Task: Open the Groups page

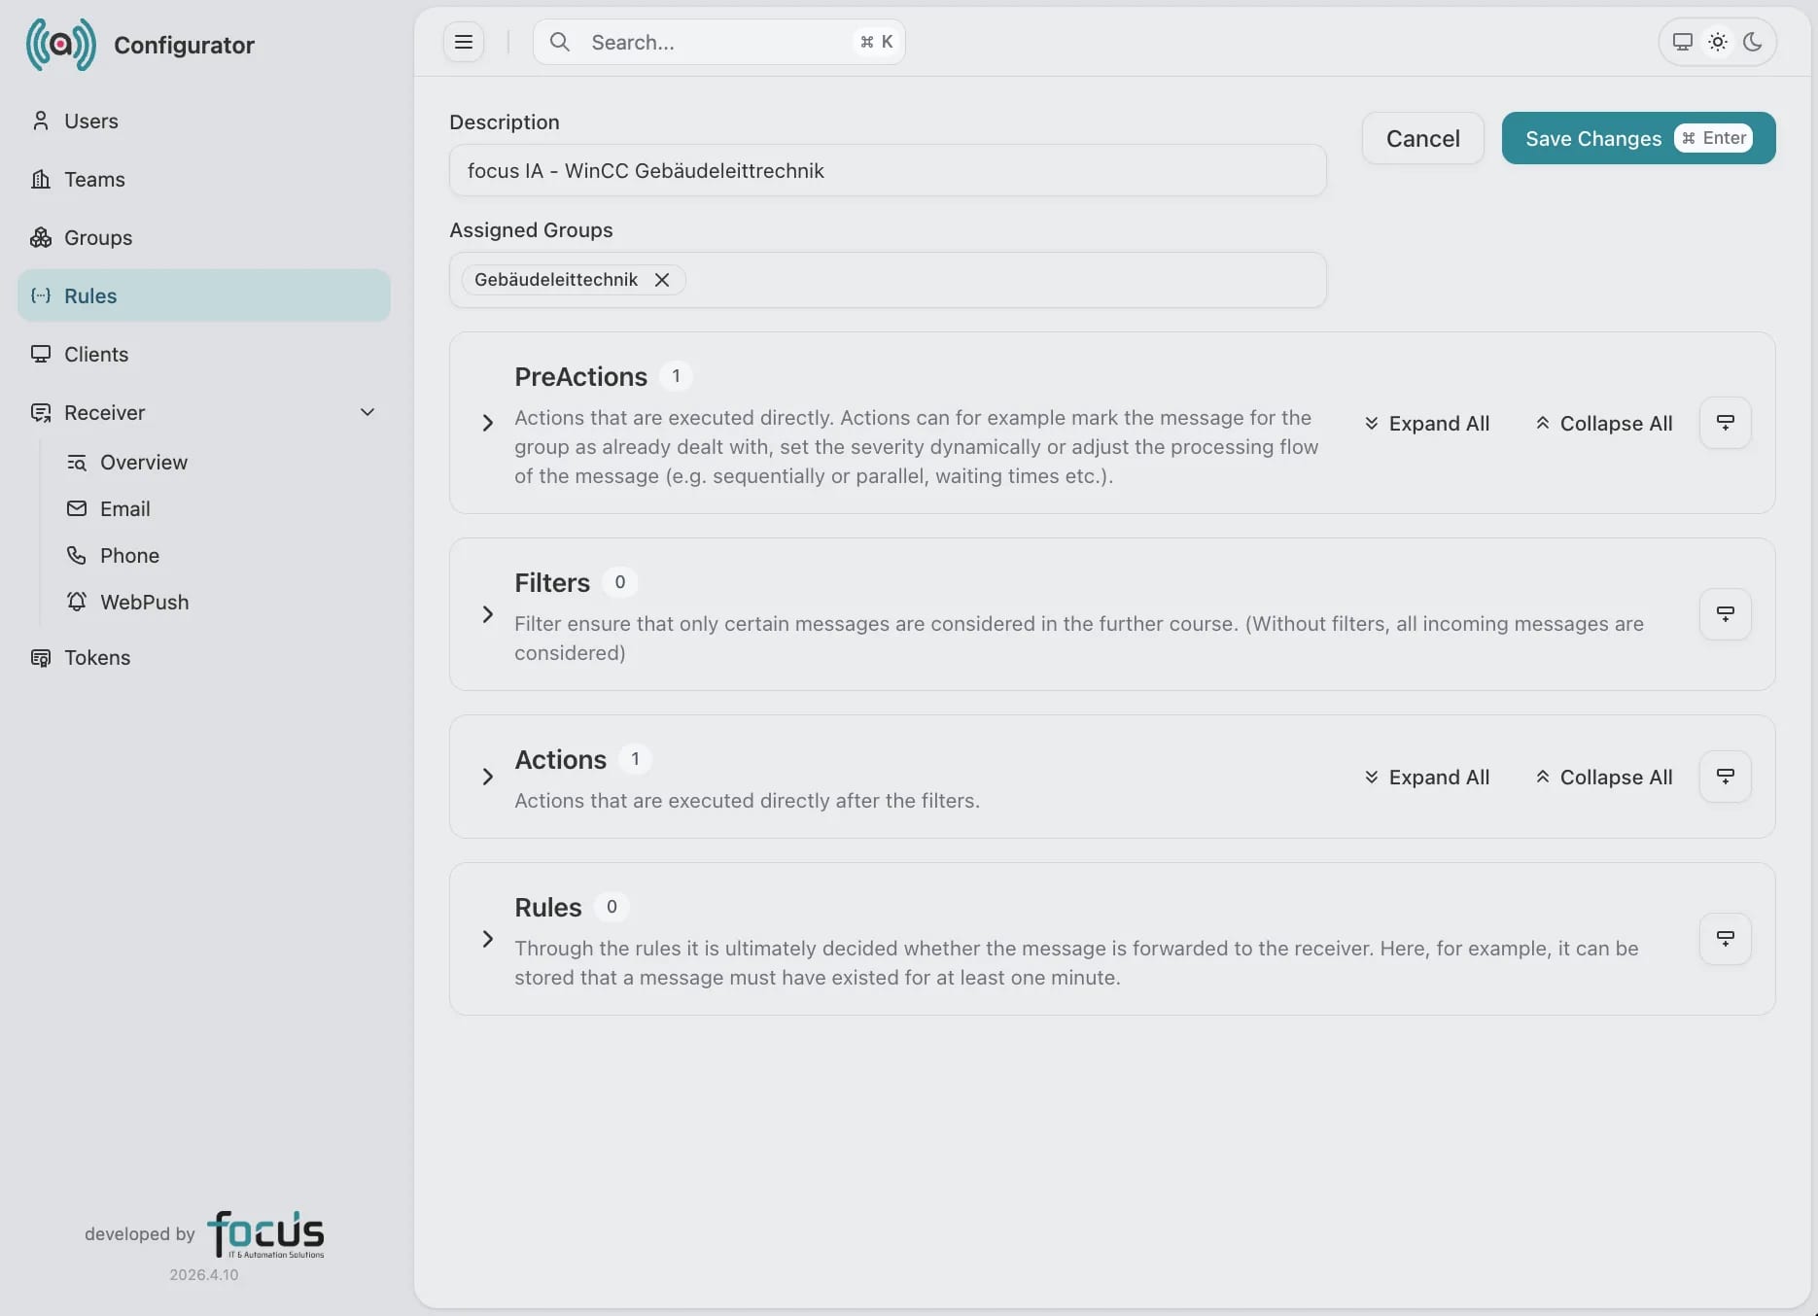Action: 204,237
